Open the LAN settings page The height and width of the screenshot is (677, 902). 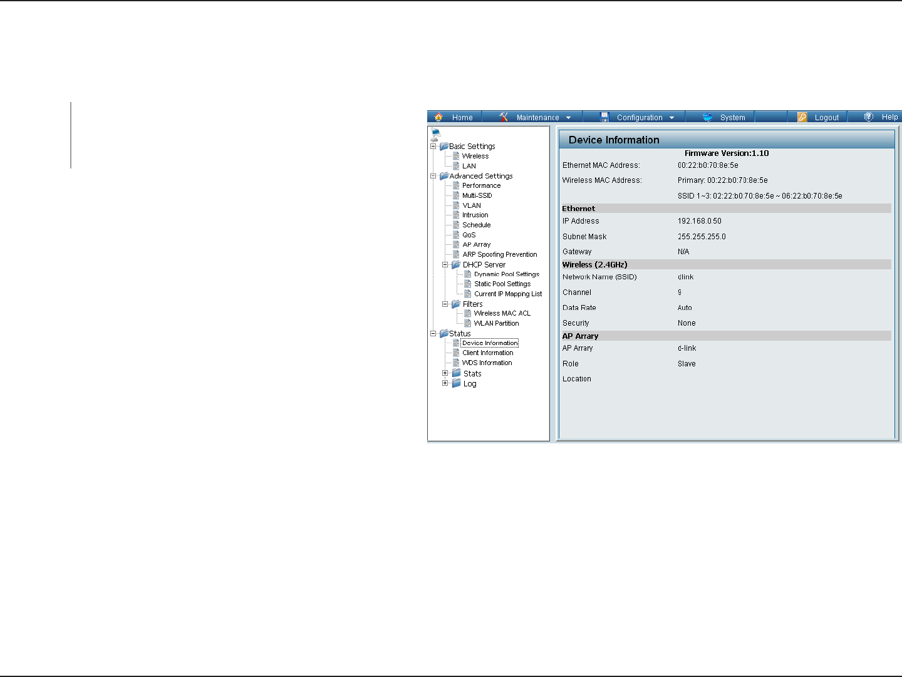pyautogui.click(x=469, y=166)
